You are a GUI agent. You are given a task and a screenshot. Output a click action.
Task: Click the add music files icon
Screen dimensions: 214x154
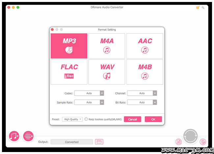coord(14,136)
